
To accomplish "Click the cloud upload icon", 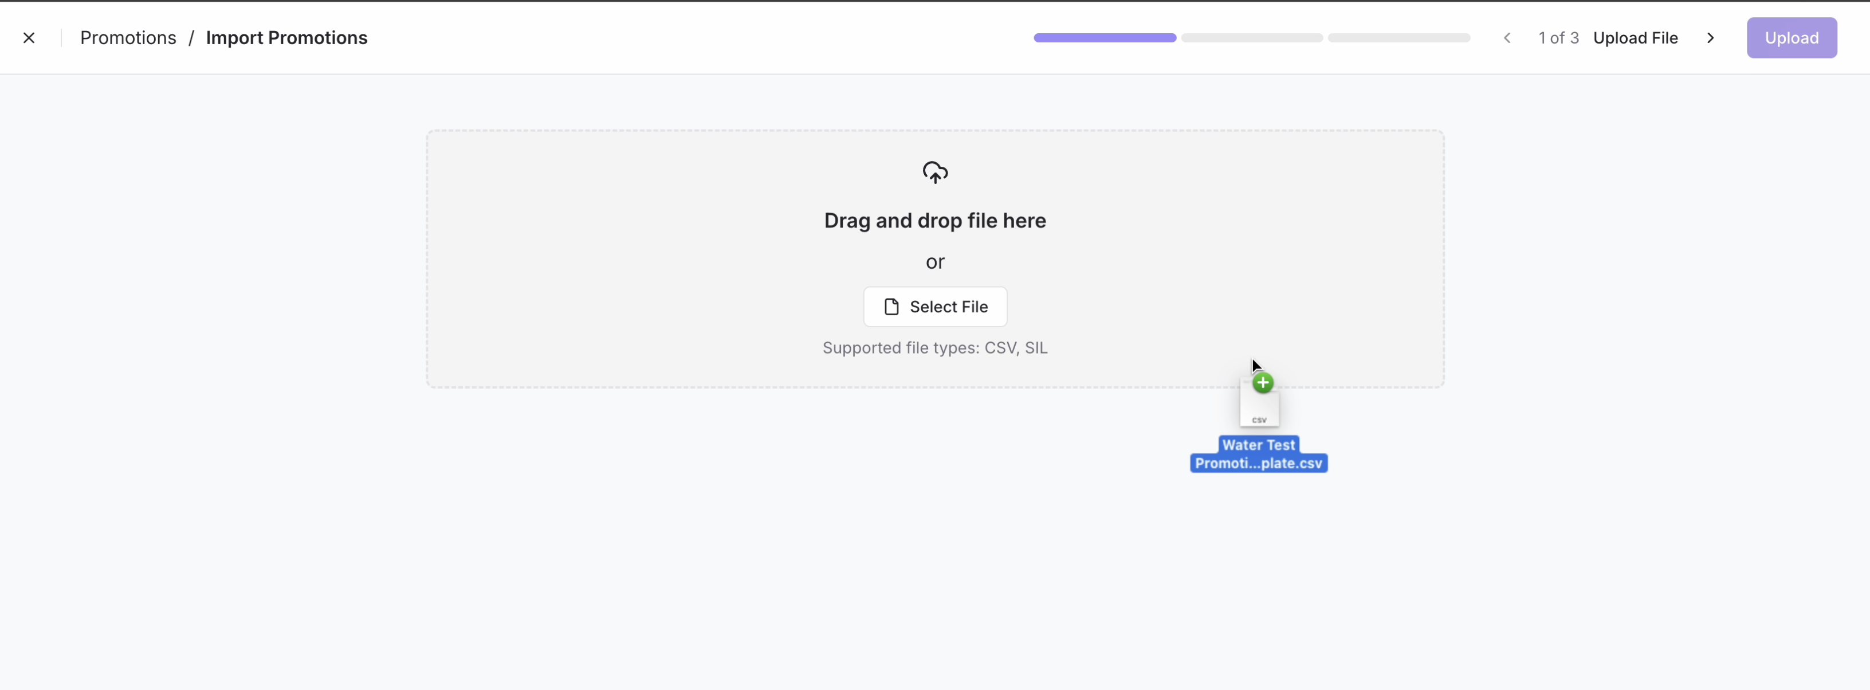I will click(935, 171).
